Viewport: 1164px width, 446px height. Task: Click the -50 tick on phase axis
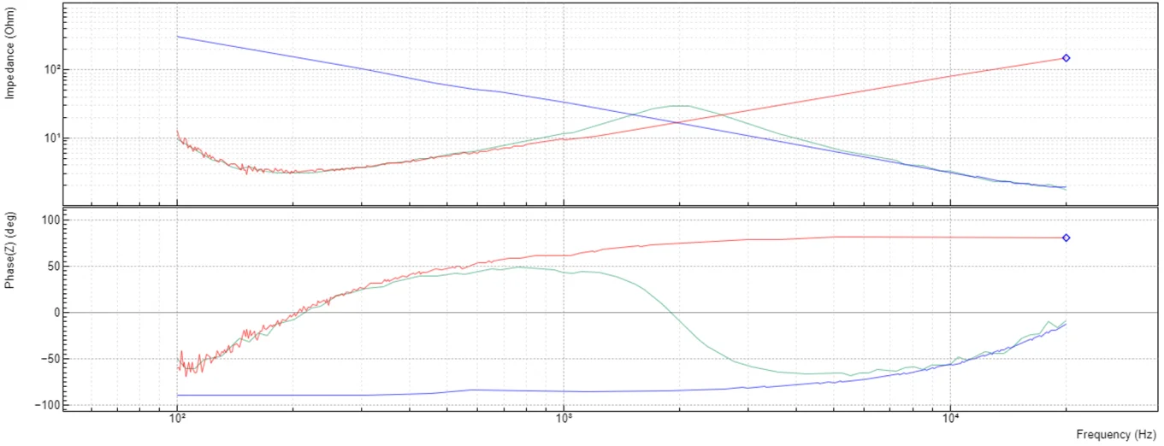tap(50, 359)
